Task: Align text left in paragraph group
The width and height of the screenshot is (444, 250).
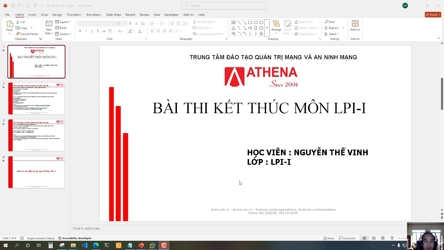Action: click(152, 31)
